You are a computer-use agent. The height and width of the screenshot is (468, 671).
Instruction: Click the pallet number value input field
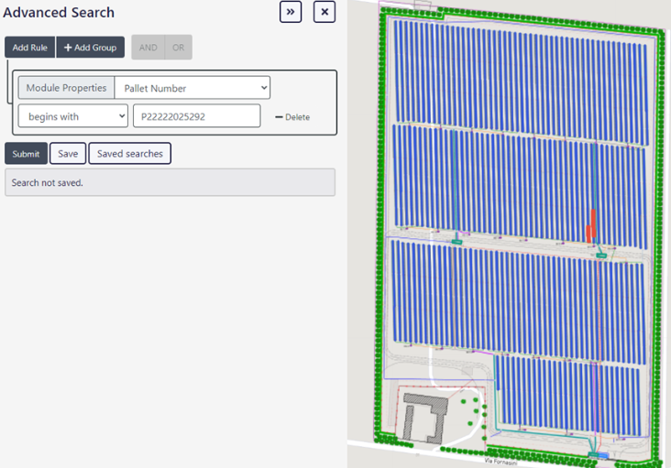click(x=196, y=116)
